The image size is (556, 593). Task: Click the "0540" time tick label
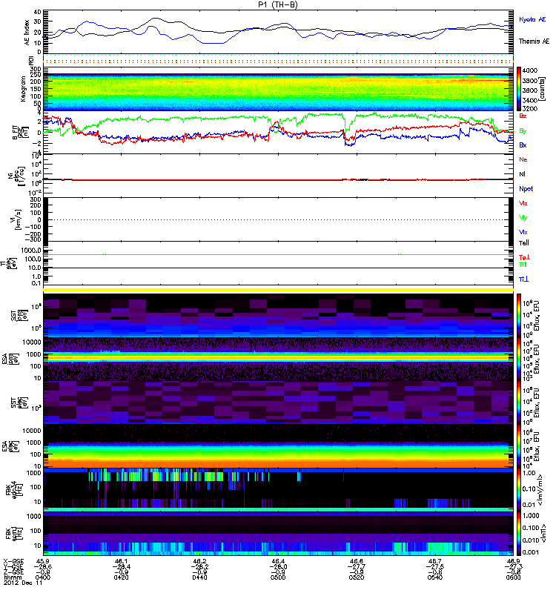pos(434,577)
